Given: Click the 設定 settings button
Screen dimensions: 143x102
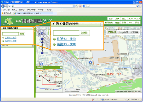Looking at the screenshot, I should coord(137,23).
